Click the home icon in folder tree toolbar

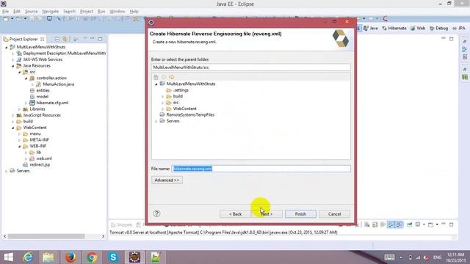tap(156, 77)
